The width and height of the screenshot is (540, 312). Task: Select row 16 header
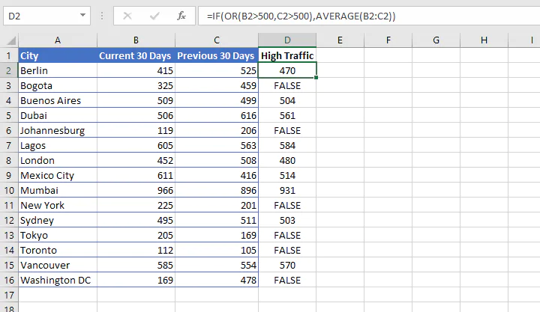[x=9, y=280]
